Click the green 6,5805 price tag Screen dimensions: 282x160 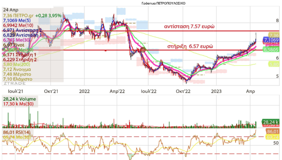point(271,50)
